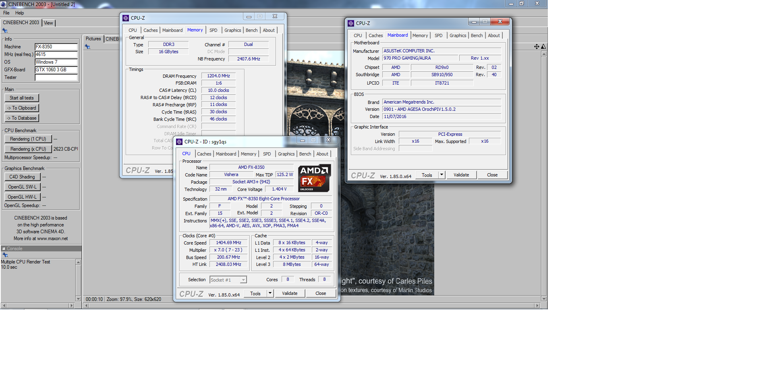Open the Bench tab in the Memory CPU-Z window

pos(252,30)
